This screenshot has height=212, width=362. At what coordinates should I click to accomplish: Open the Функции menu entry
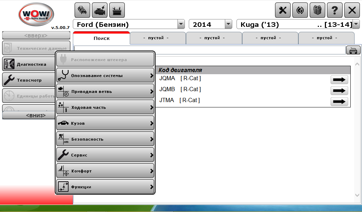click(105, 187)
